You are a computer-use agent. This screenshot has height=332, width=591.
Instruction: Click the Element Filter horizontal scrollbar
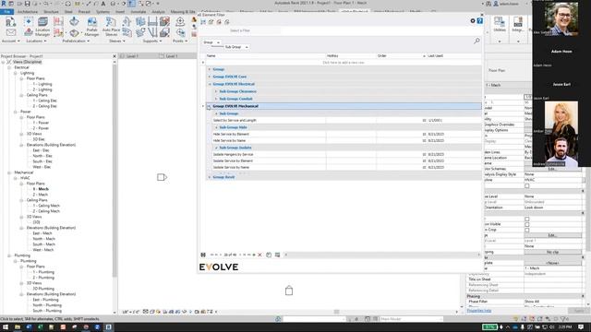click(381, 255)
